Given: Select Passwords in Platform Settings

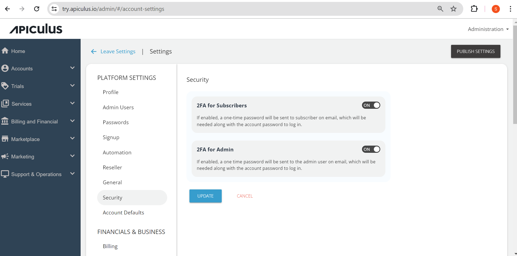Looking at the screenshot, I should pyautogui.click(x=116, y=122).
